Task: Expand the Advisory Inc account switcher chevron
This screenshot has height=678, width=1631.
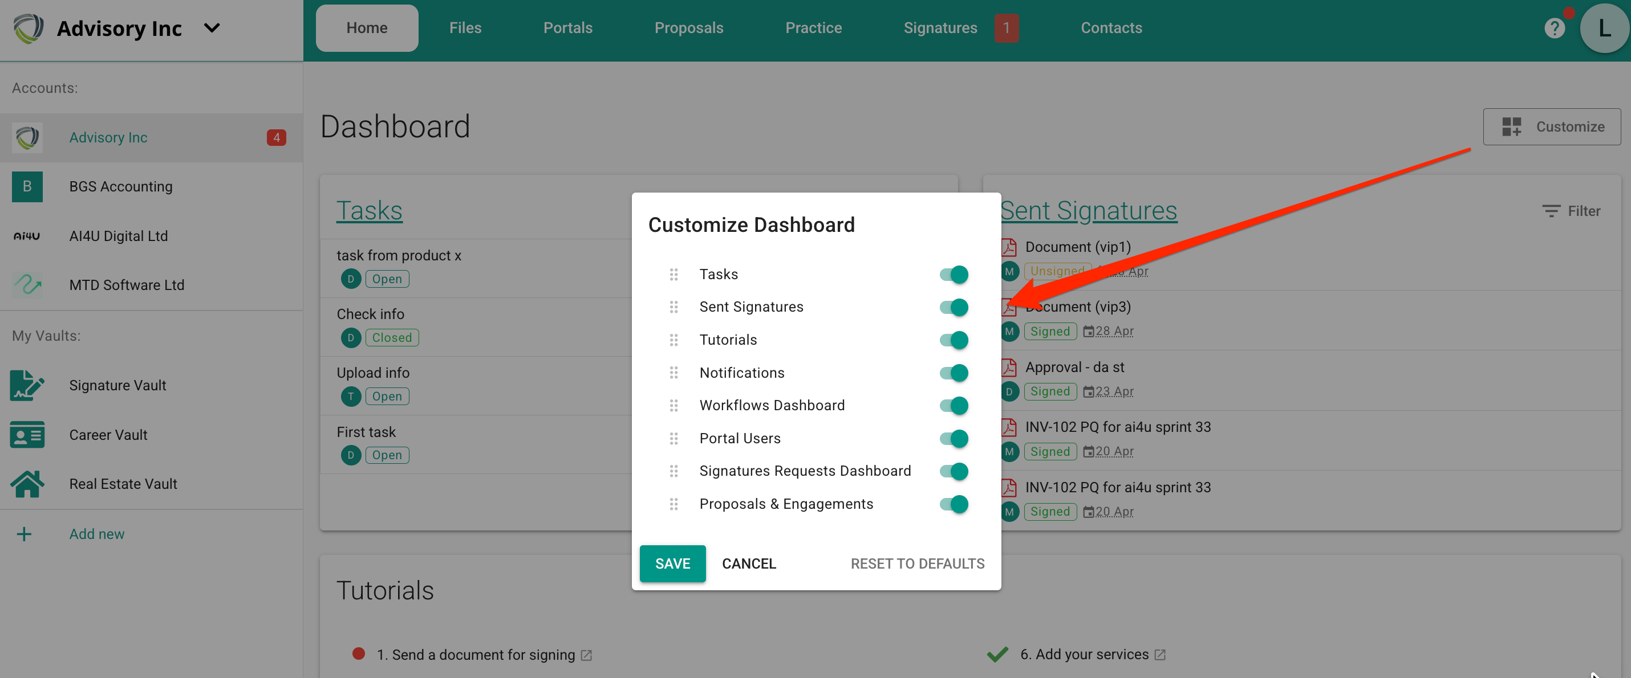Action: (x=212, y=28)
